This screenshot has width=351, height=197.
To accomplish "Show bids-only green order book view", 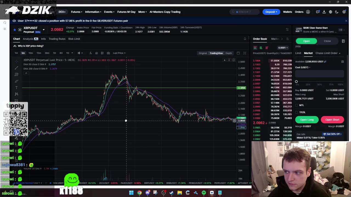I will (261, 48).
